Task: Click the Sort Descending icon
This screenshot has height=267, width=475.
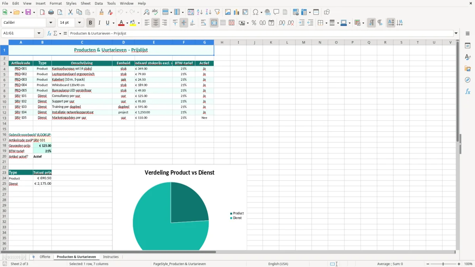Action: pos(209,12)
